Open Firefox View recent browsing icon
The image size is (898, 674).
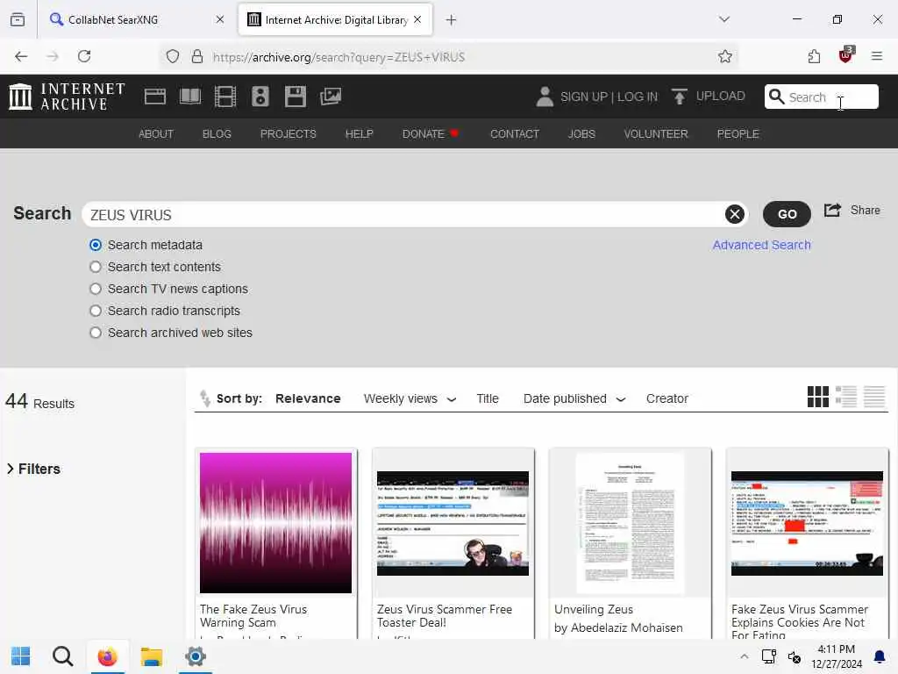(x=18, y=20)
